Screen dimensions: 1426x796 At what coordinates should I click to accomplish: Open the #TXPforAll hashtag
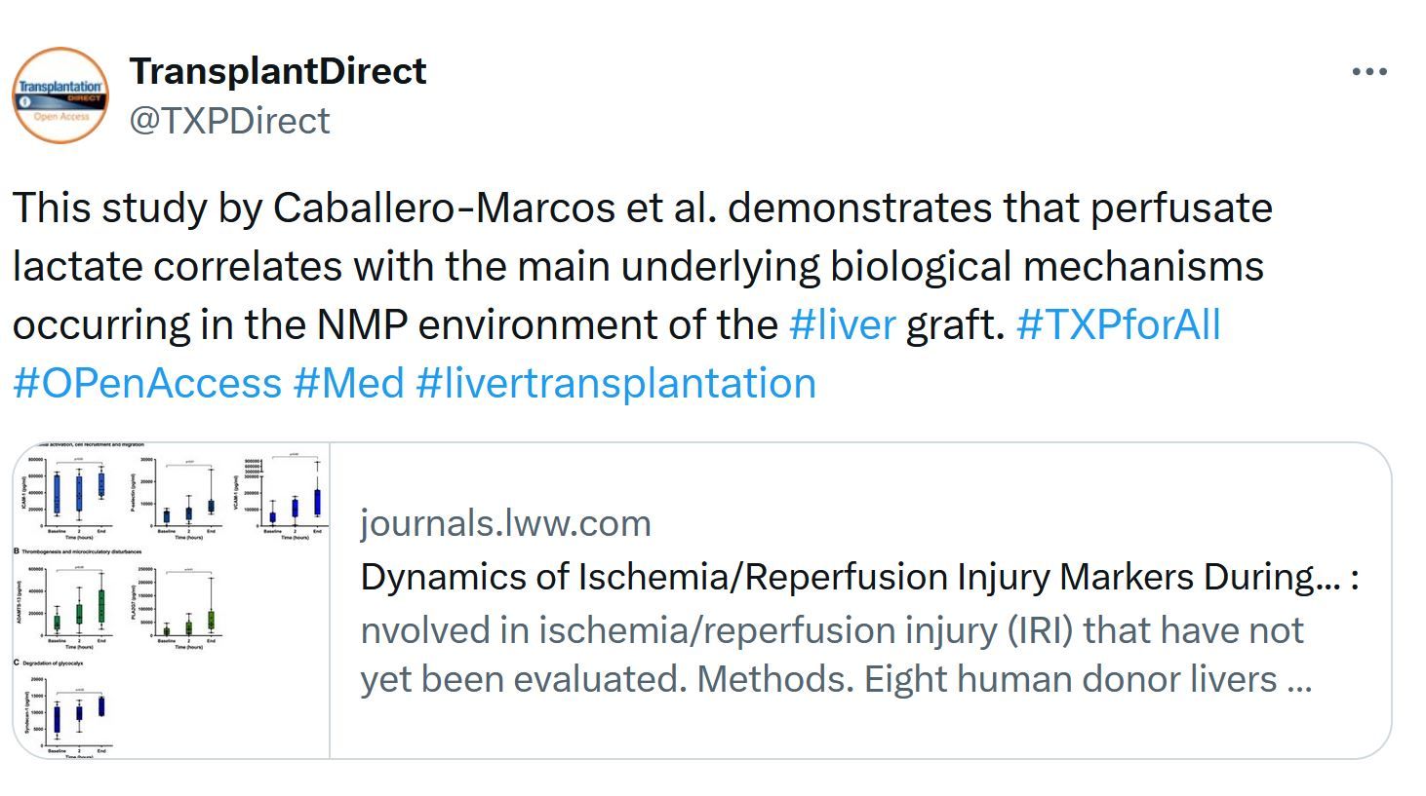coord(1118,324)
